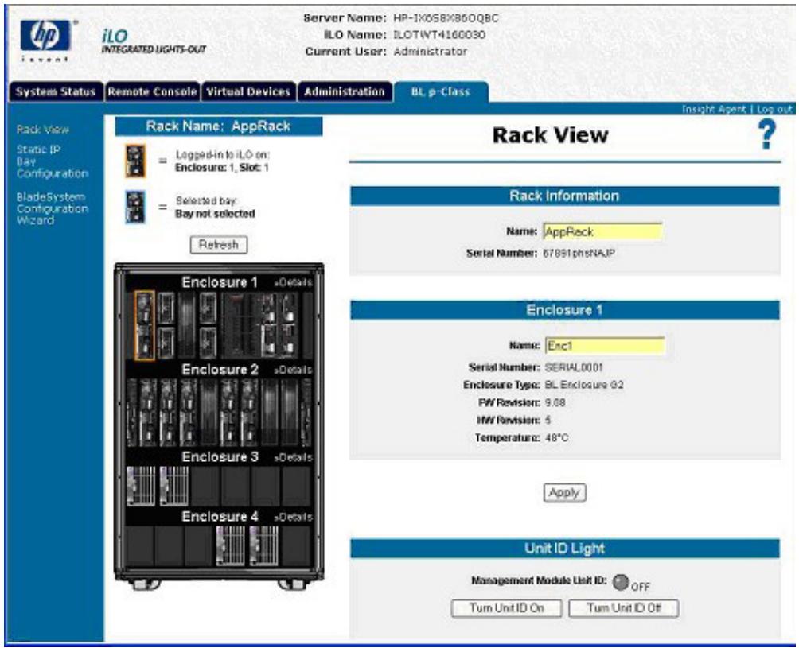Viewport: 799px width, 648px height.
Task: Click the ILOTWT4160030 iLO name
Action: [439, 35]
